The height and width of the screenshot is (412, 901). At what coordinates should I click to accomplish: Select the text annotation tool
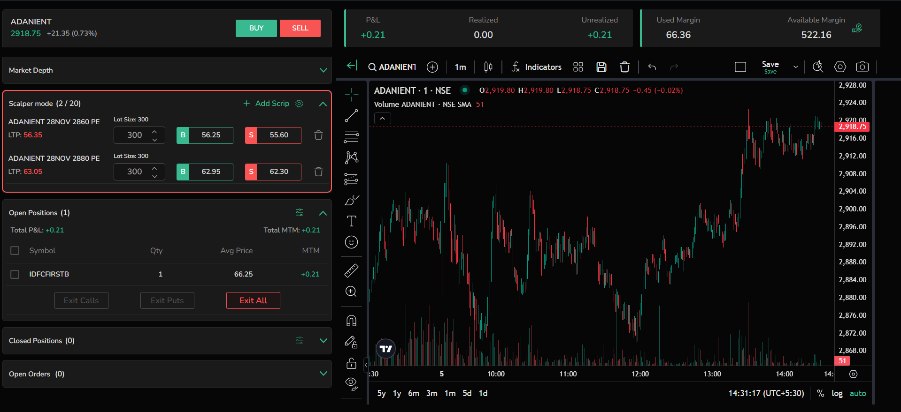[351, 221]
